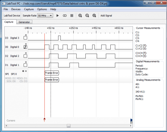Toggle the D3 Digital 3 trigger box

(x=25, y=38)
